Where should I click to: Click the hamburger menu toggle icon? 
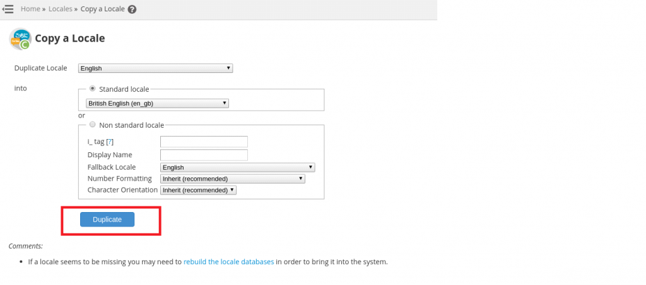point(8,9)
